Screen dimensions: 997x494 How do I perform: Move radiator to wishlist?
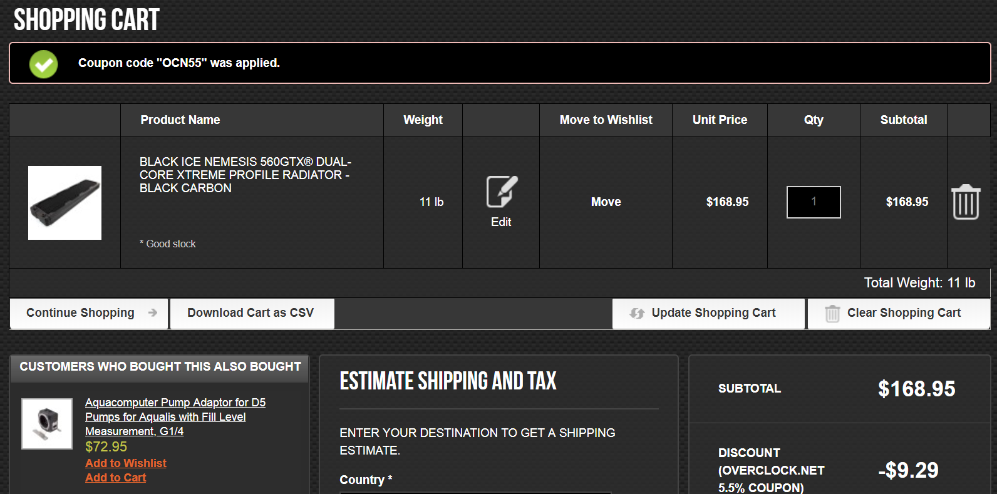(606, 202)
